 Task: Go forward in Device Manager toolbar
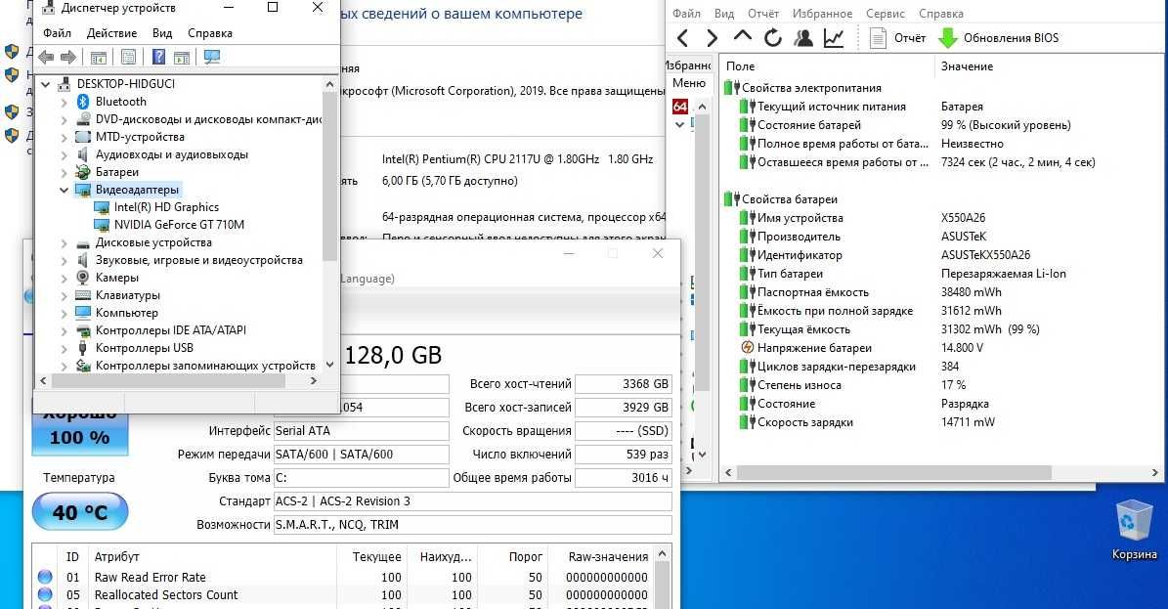[68, 57]
